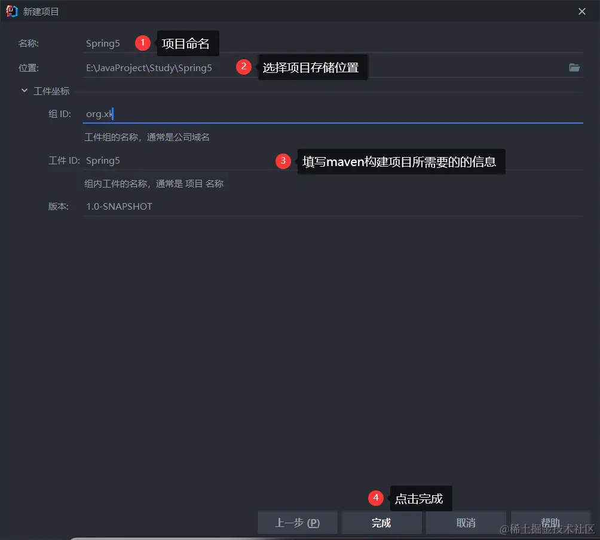Click the 工件坐标 section label
Viewport: 600px width, 540px height.
pos(51,91)
